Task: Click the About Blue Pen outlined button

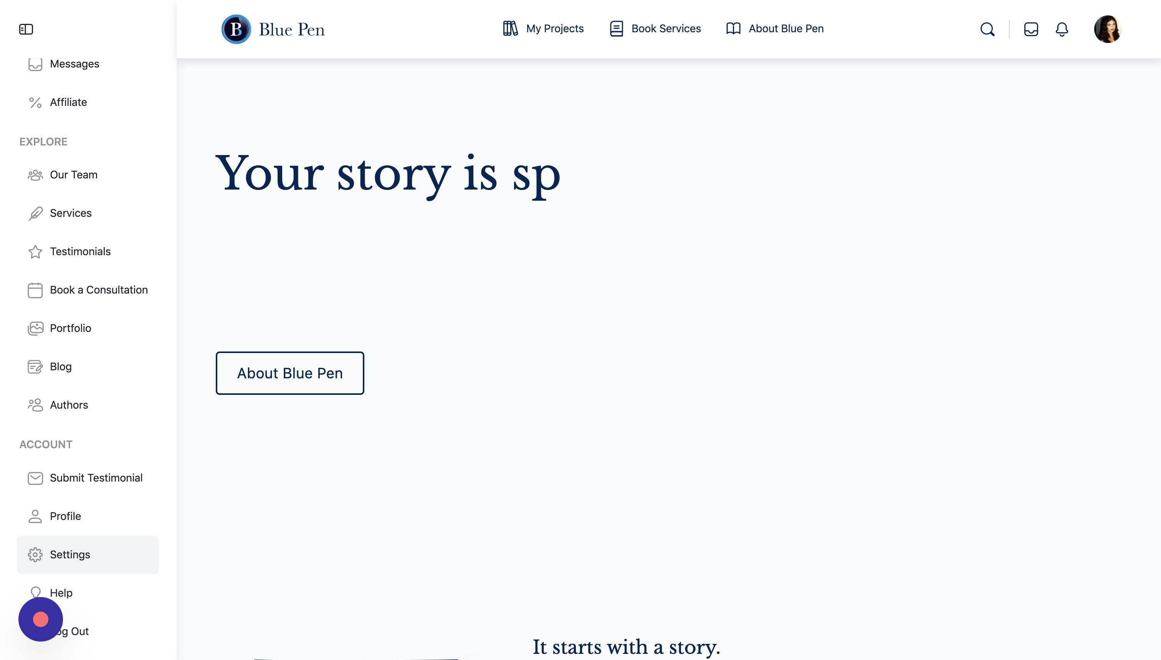Action: point(290,373)
